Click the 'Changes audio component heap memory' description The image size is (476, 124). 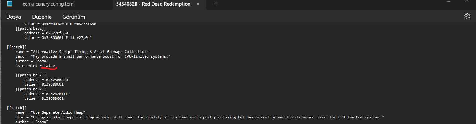[x=200, y=117]
